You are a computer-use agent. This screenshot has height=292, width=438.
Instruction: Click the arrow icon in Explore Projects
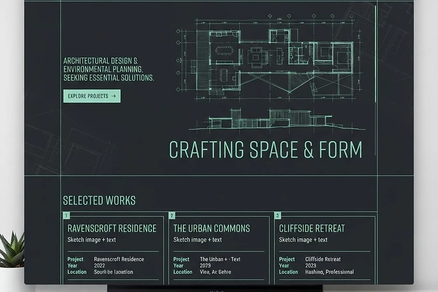(114, 96)
